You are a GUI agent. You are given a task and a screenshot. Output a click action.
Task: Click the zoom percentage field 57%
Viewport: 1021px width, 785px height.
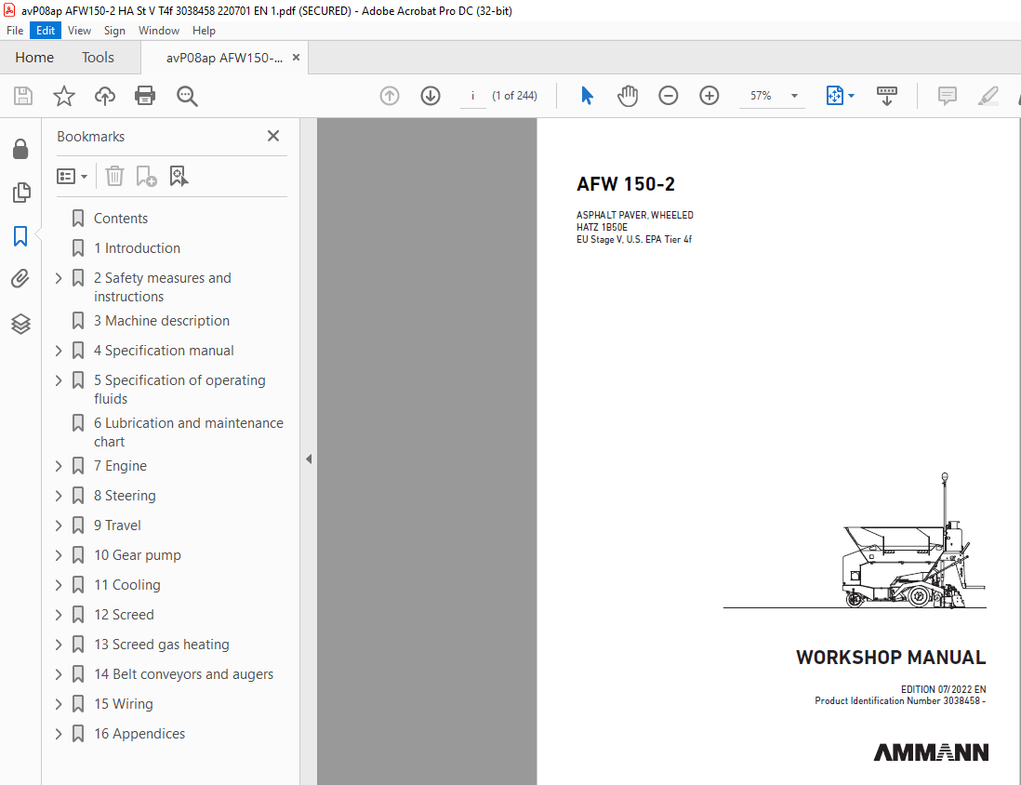coord(761,96)
